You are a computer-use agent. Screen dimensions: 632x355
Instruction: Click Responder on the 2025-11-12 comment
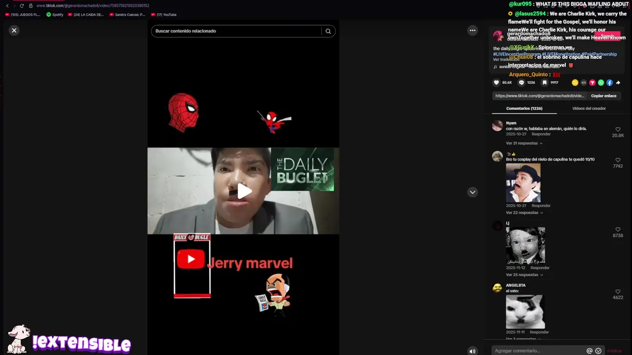540,268
